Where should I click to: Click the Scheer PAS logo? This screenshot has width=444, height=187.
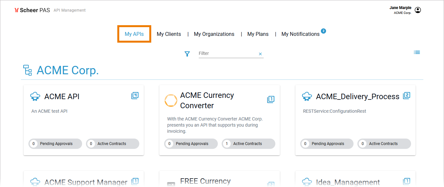(x=32, y=10)
